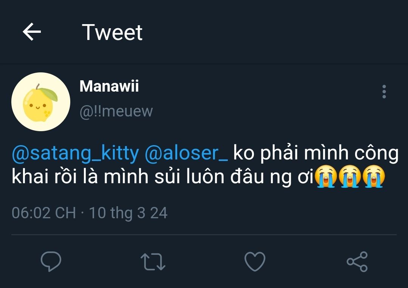Open the @aloser_ mention
The height and width of the screenshot is (288, 408).
click(186, 154)
